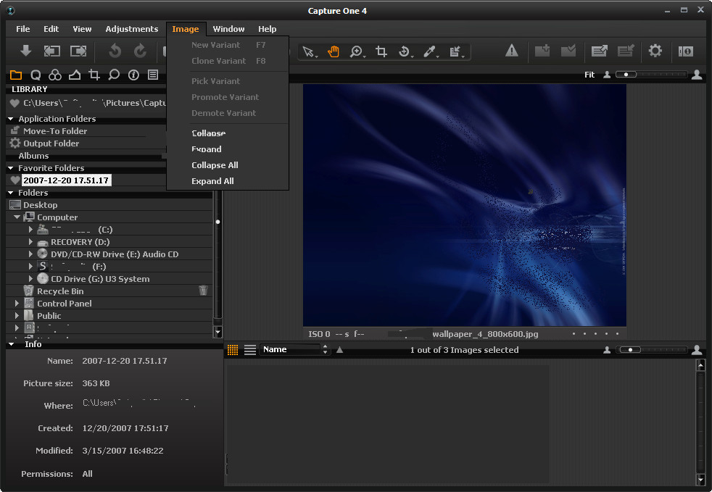Collapse the Computer tree node
Image resolution: width=712 pixels, height=492 pixels.
17,217
